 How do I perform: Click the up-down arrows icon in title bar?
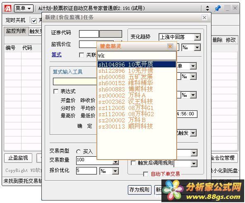click(x=207, y=8)
